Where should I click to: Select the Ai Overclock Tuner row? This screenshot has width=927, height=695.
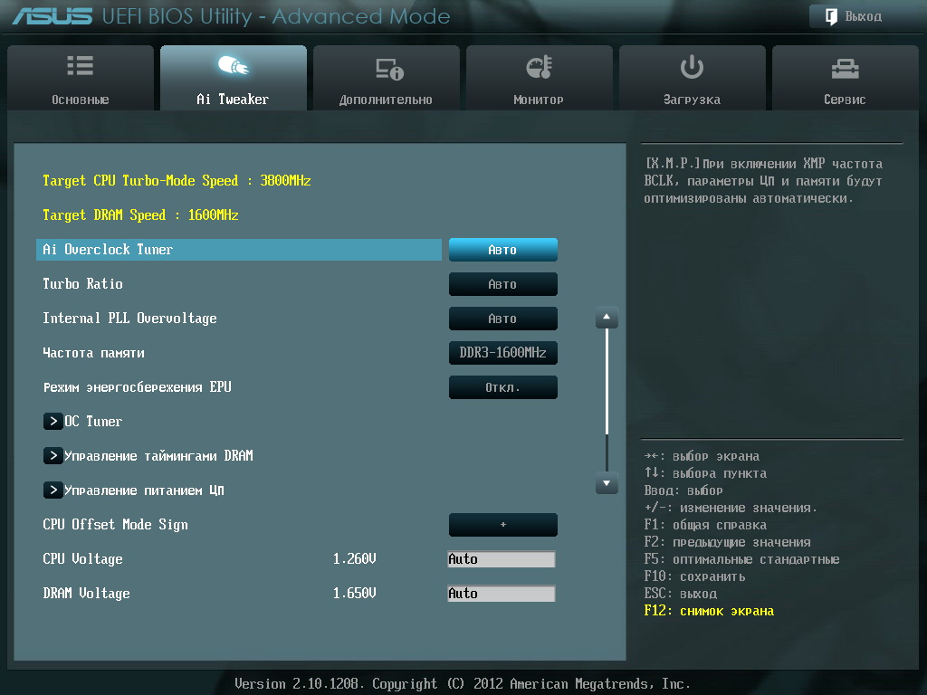click(239, 250)
